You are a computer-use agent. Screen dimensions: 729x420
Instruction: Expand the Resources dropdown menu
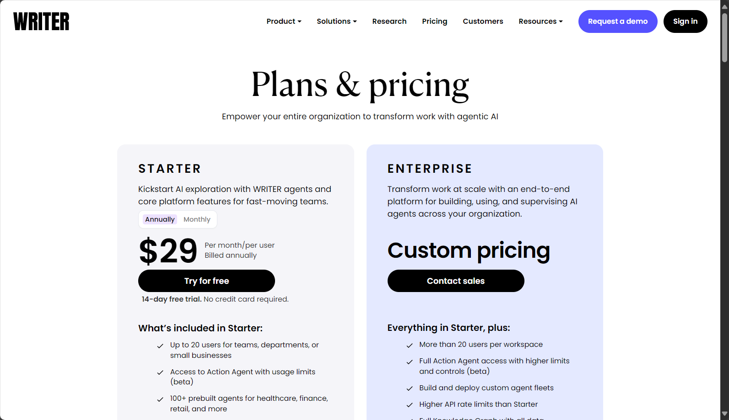tap(540, 21)
